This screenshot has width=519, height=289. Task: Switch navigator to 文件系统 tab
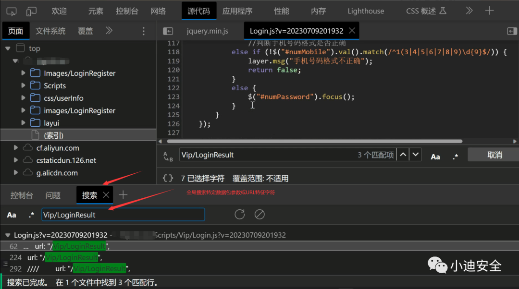pos(50,31)
